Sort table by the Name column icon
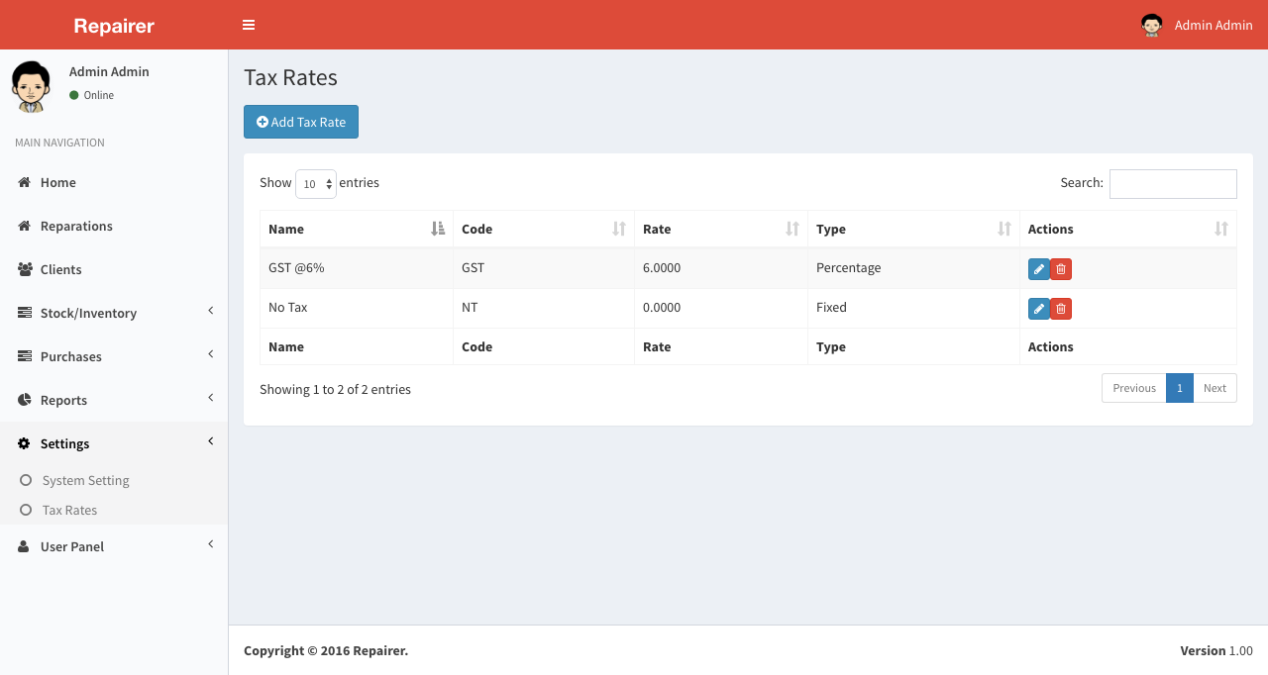The image size is (1268, 675). [x=438, y=229]
